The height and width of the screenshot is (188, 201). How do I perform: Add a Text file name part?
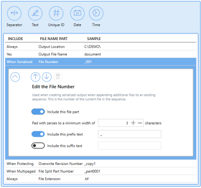pos(35,13)
